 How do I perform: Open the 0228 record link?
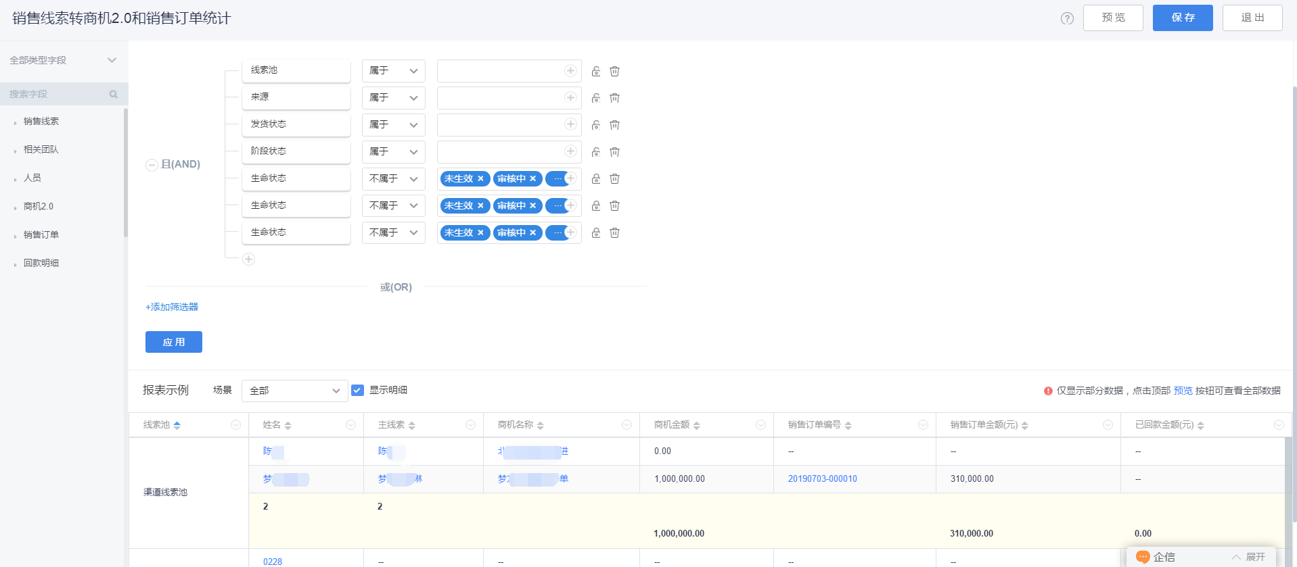tap(273, 562)
